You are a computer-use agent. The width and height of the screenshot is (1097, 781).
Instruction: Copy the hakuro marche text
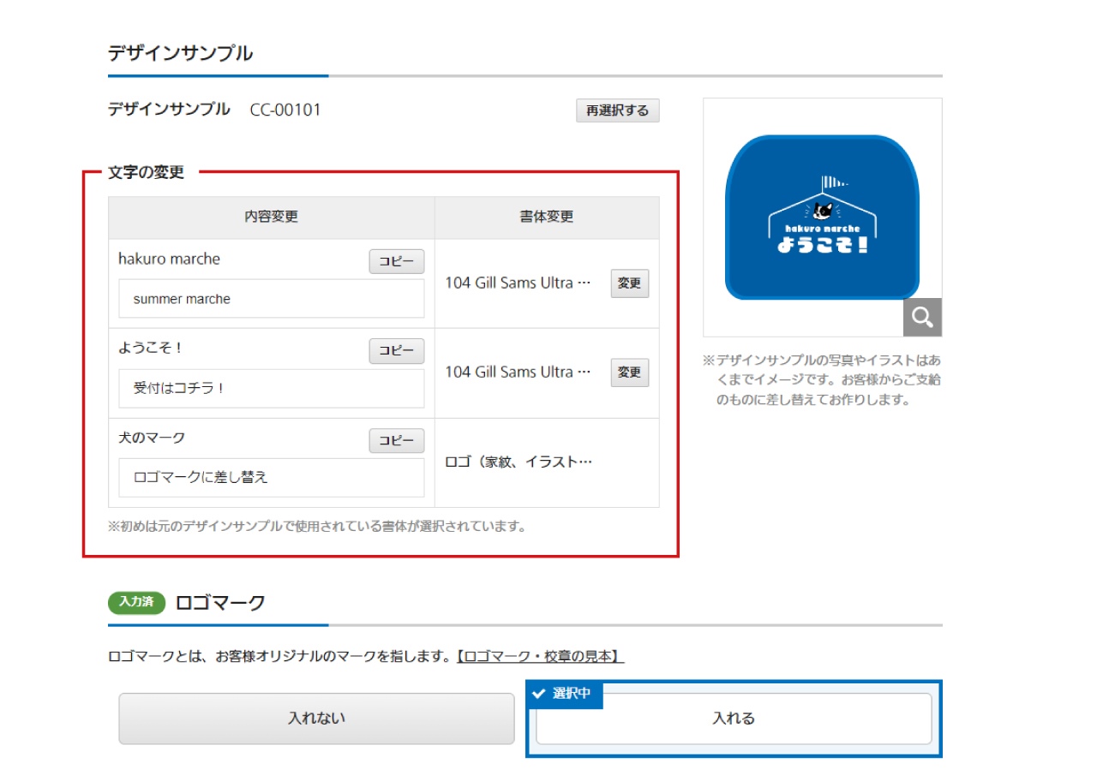[397, 261]
